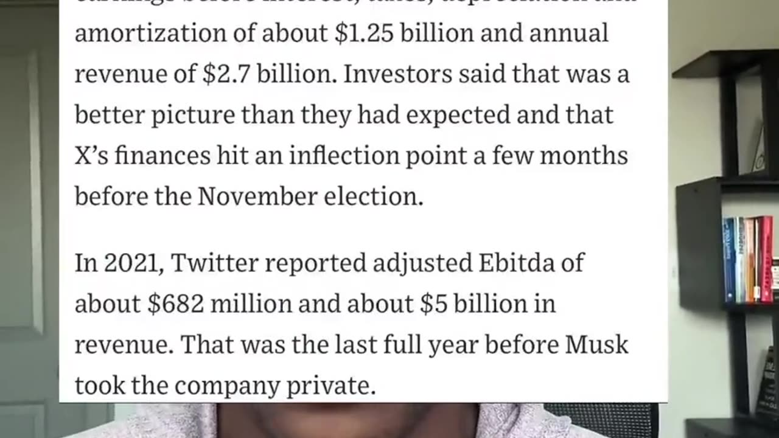Viewport: 779px width, 438px height.
Task: Click the triangular award on the upper shelf
Action: (760, 152)
